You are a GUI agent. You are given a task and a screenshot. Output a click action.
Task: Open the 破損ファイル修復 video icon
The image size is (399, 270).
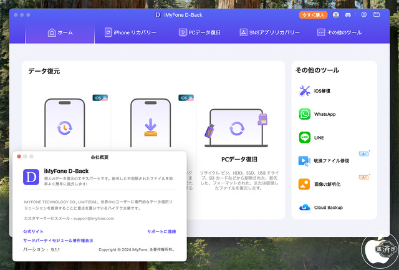304,161
